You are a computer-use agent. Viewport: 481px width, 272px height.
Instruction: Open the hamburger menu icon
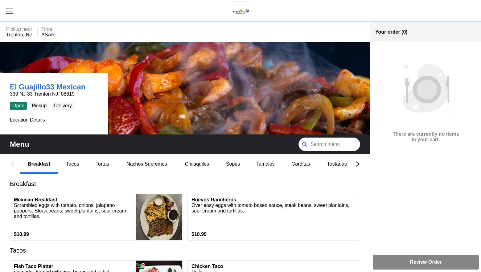[9, 11]
